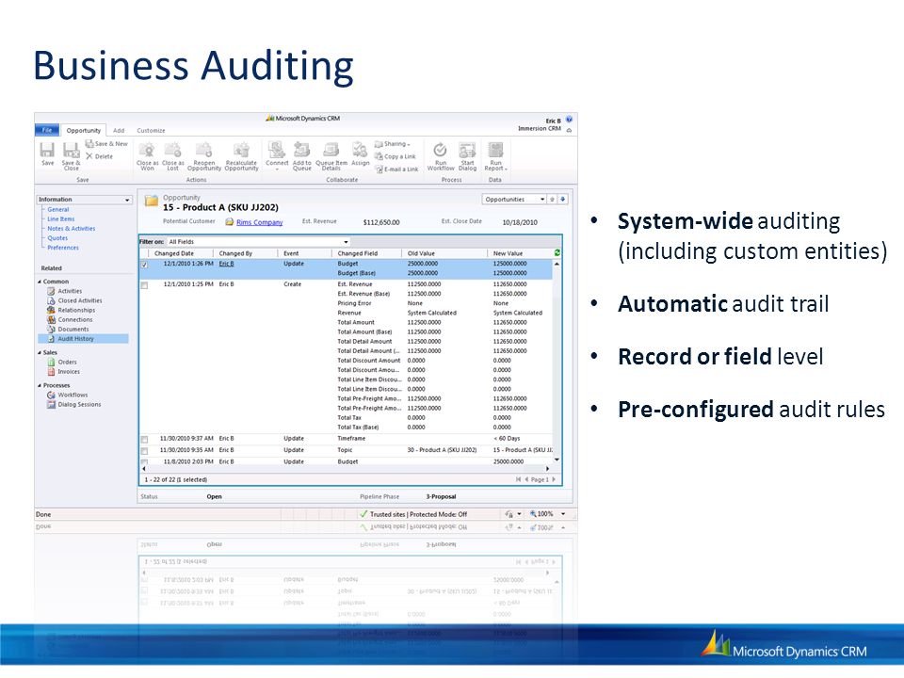Switch to the Customize ribbon tab

151,130
